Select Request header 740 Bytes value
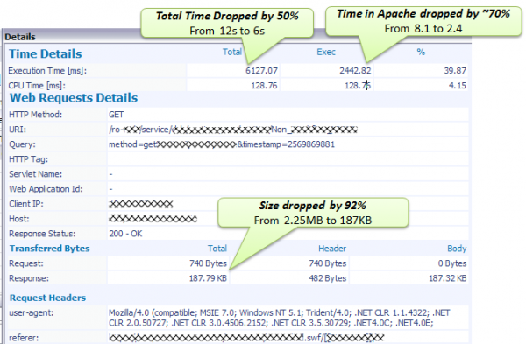Screen dimensions: 526x344 328,263
